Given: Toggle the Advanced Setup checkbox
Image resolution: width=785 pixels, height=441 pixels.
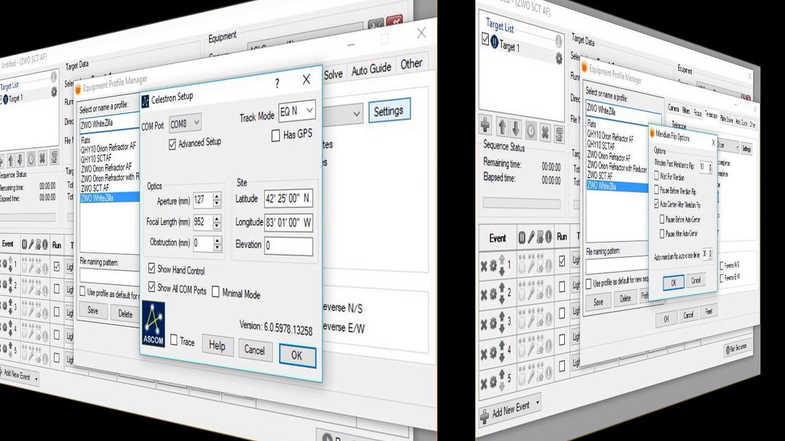Looking at the screenshot, I should [x=172, y=145].
